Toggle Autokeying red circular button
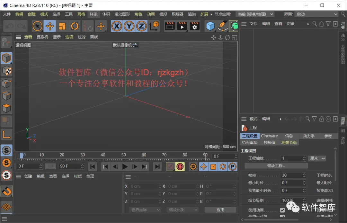This screenshot has width=347, height=223. tap(180, 166)
